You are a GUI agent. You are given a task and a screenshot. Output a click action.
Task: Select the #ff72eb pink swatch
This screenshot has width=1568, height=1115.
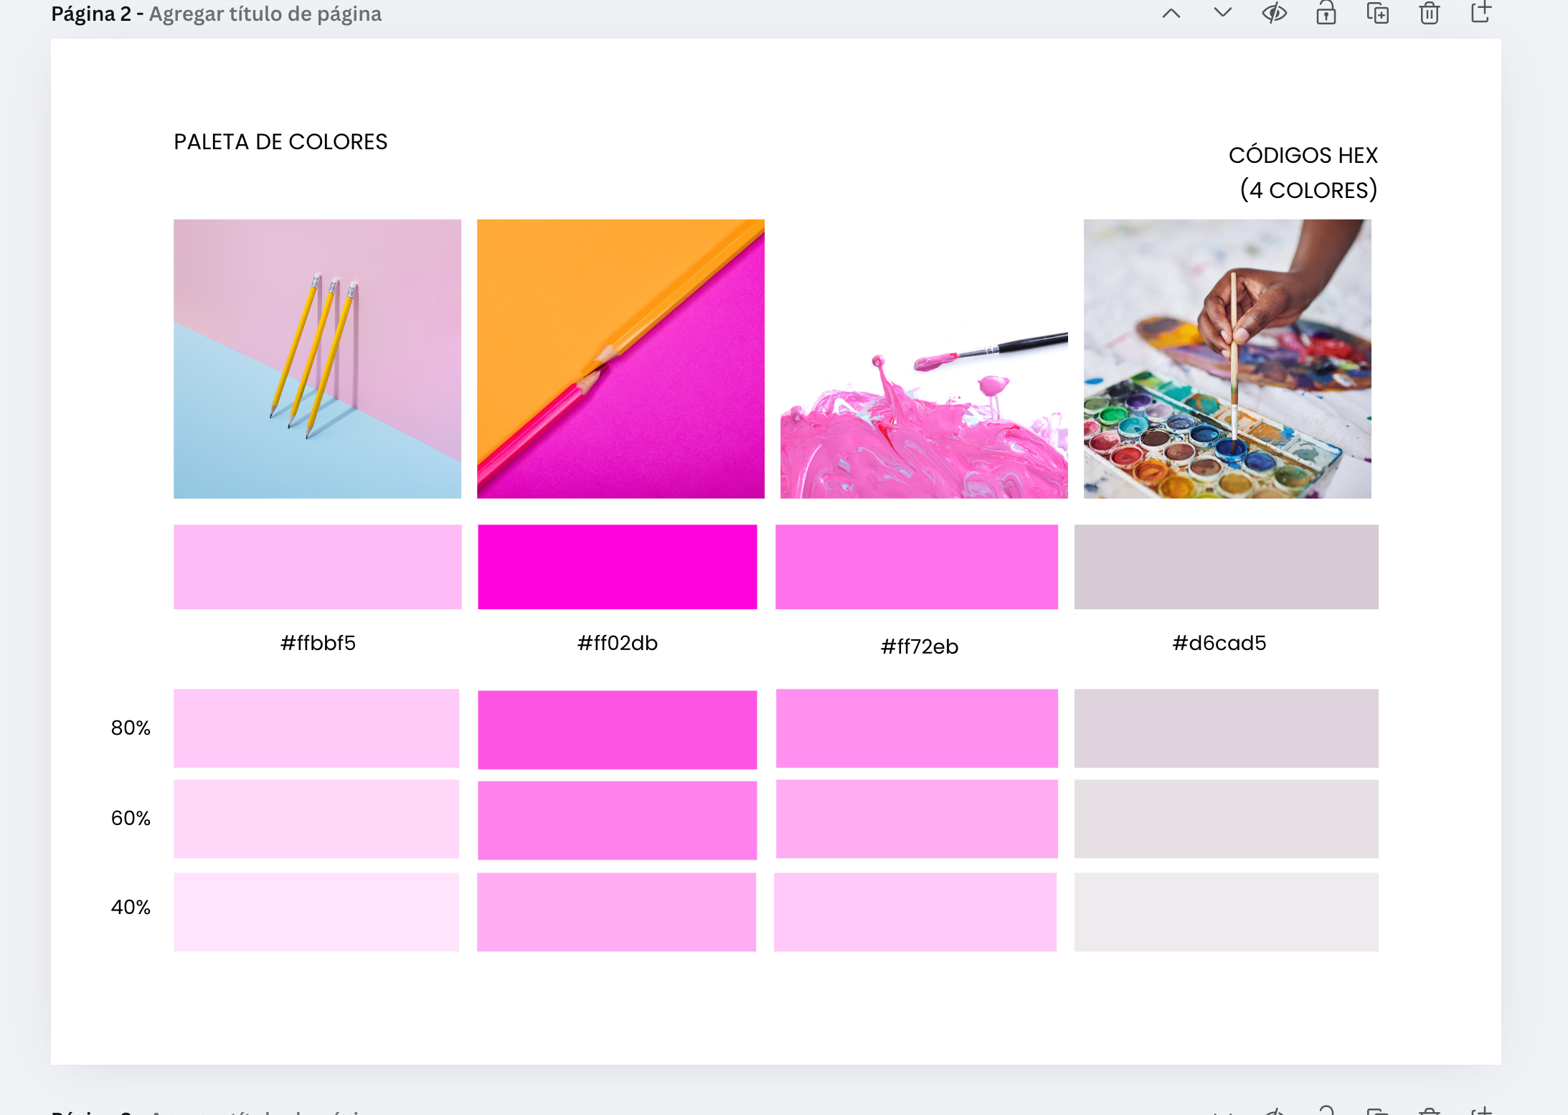(x=916, y=567)
